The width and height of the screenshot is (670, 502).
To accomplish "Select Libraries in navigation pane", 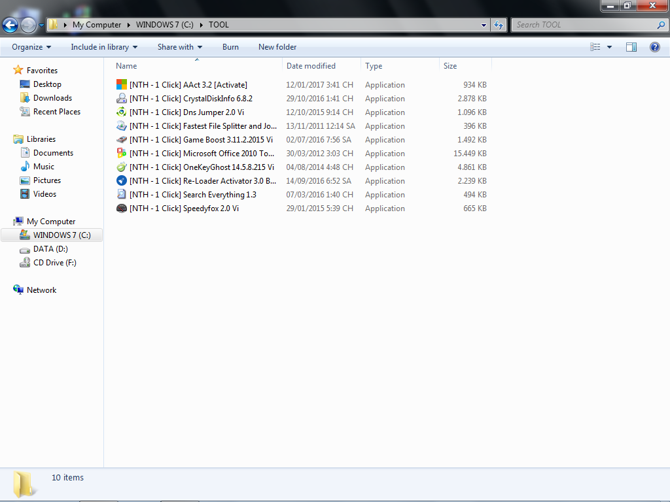I will click(x=41, y=139).
